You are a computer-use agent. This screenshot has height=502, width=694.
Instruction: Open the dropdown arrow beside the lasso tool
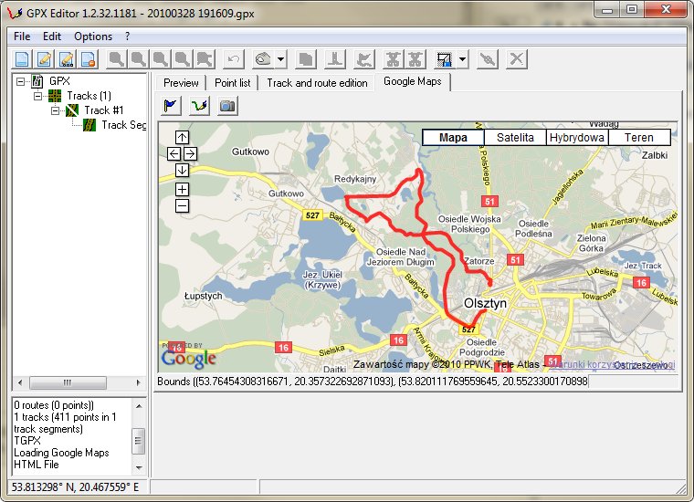tap(281, 58)
